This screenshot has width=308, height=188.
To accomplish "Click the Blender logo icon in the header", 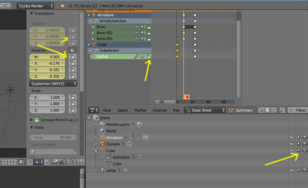I will (x=62, y=6).
